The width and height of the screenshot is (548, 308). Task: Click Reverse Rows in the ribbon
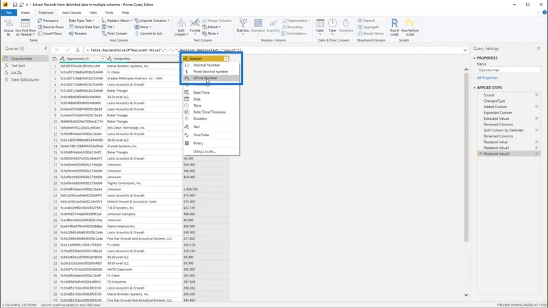[x=51, y=27]
